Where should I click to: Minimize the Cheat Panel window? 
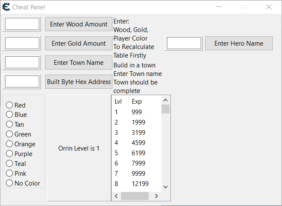219,7
